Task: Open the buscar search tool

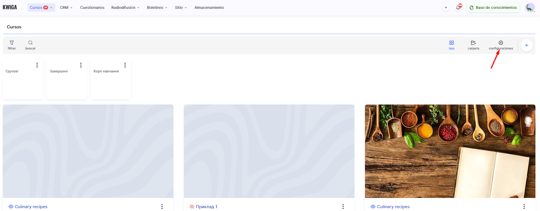Action: tap(30, 45)
